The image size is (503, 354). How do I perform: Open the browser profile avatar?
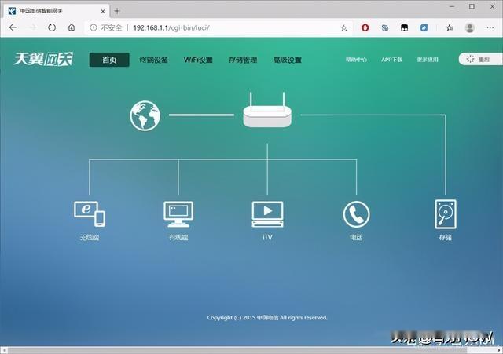pos(470,28)
